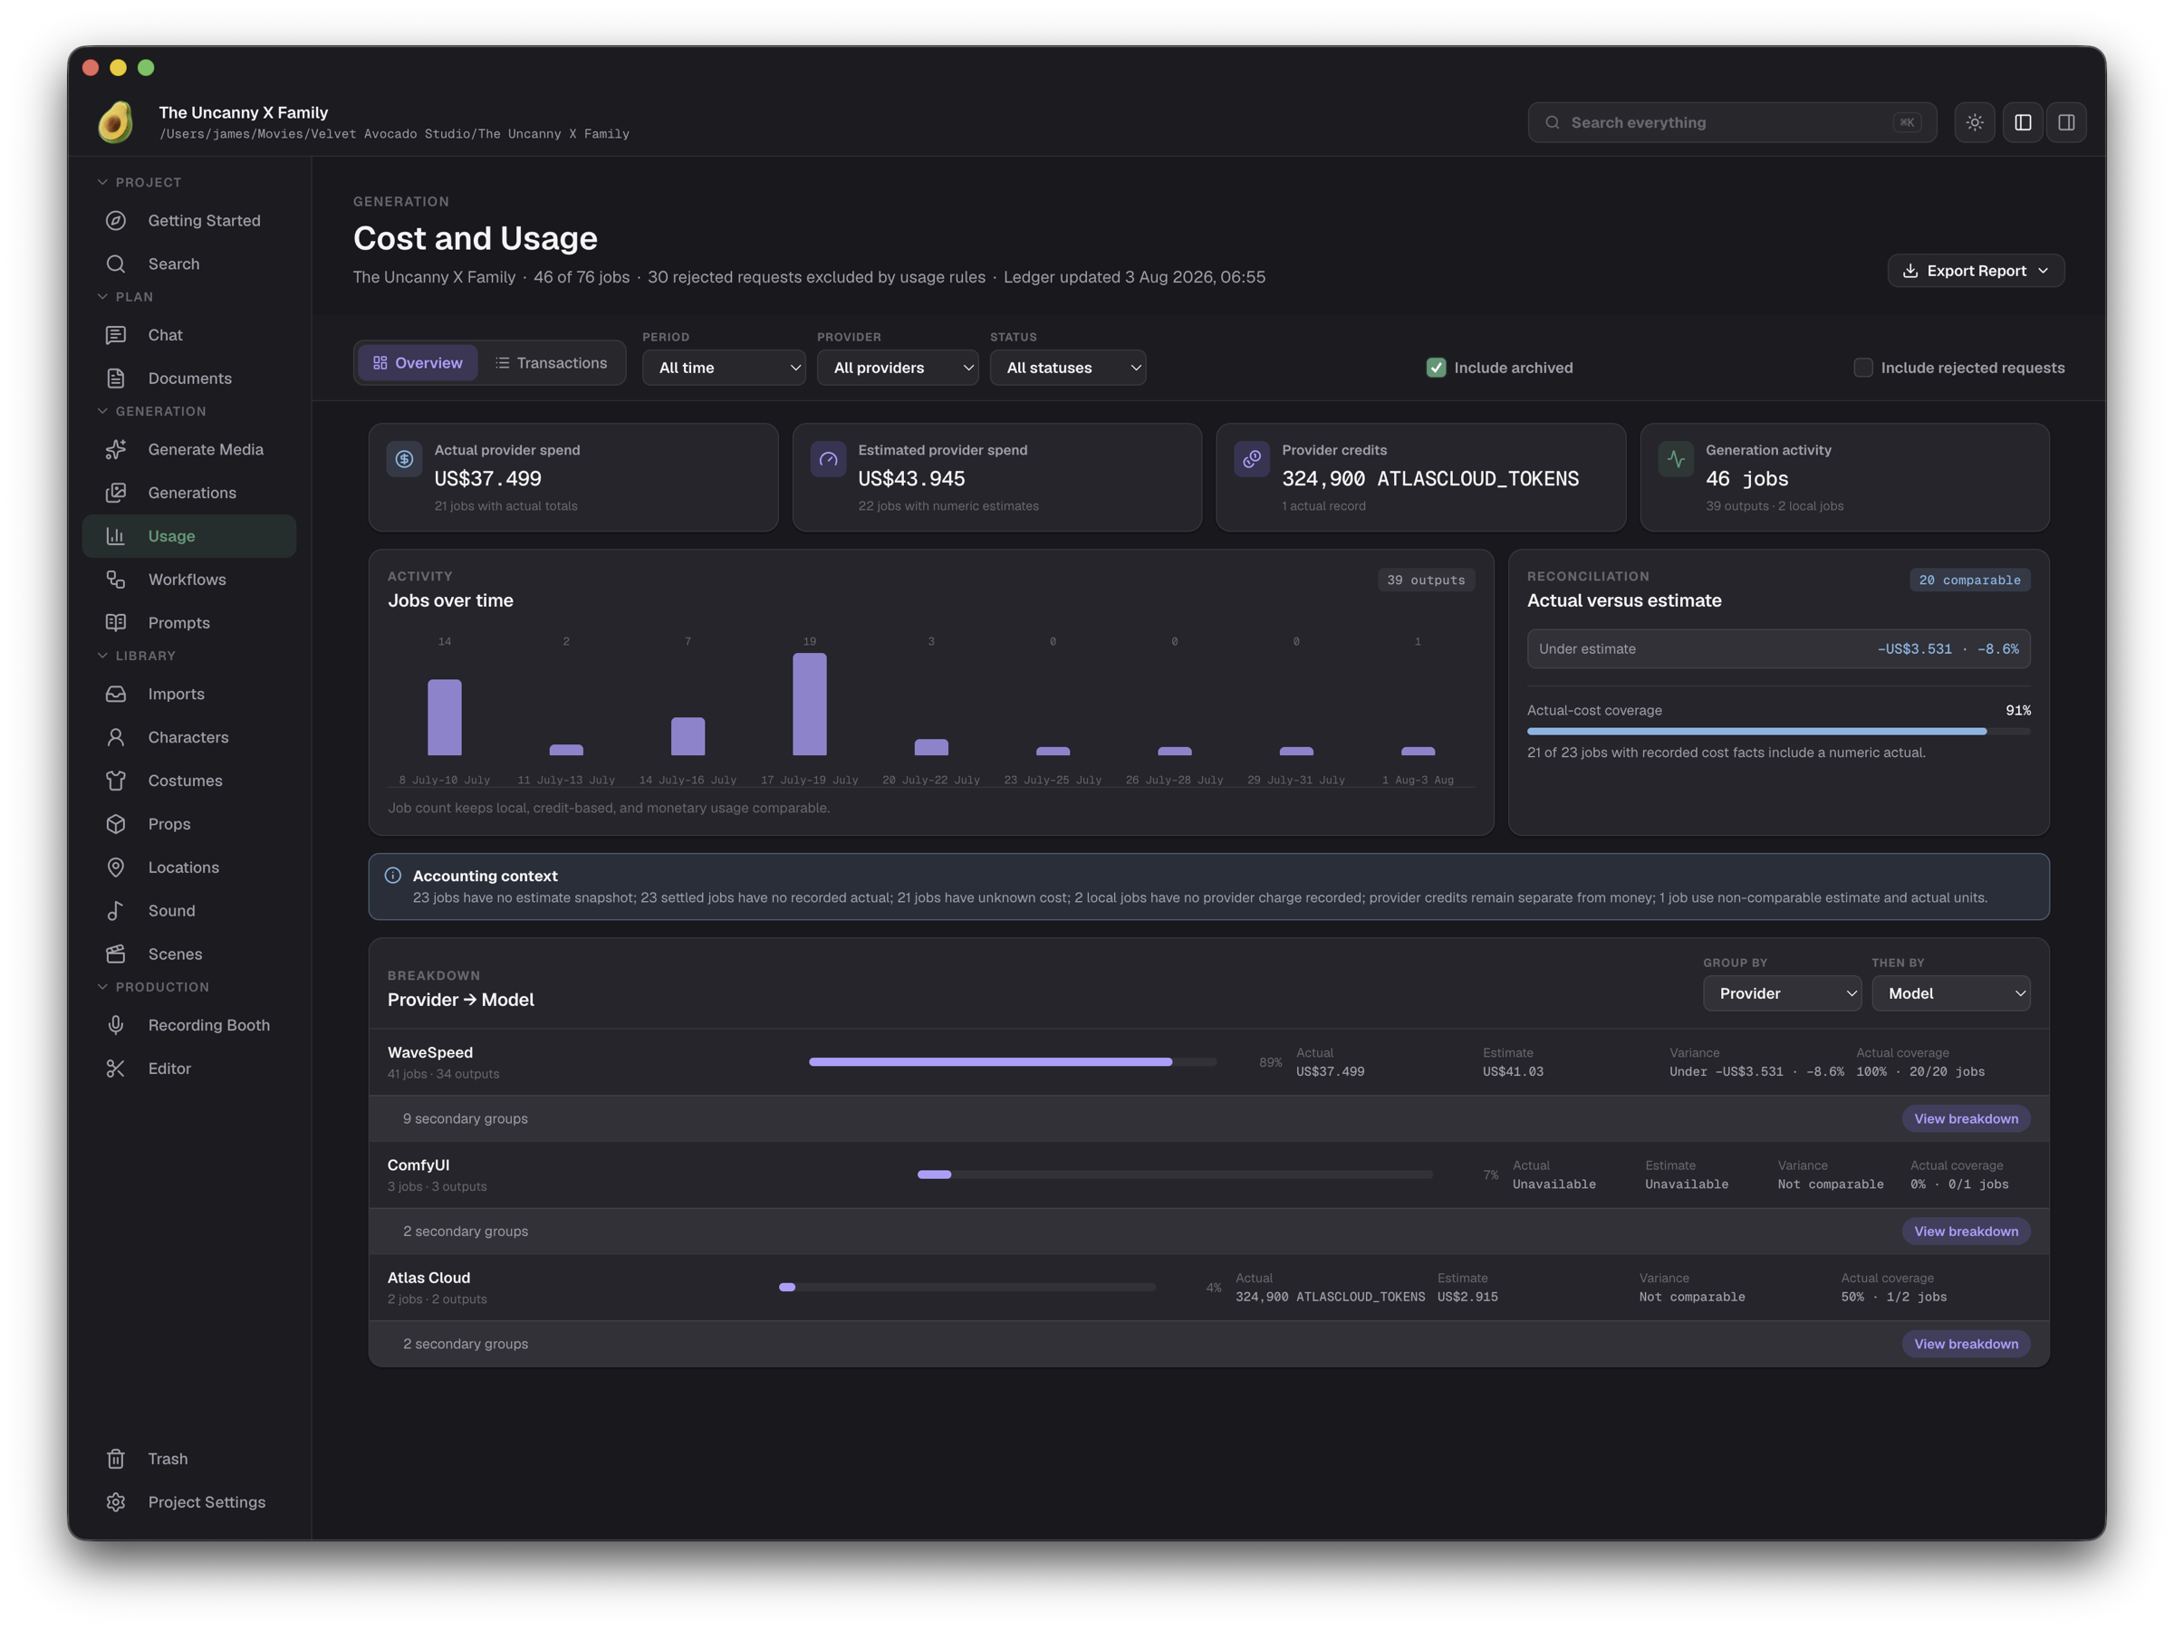Click the 39 outputs badge
The height and width of the screenshot is (1630, 2174).
click(1426, 580)
